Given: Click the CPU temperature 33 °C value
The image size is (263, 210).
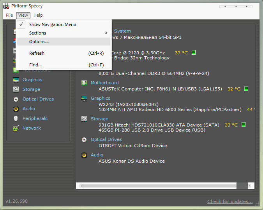Looking at the screenshot, I should (x=181, y=53).
